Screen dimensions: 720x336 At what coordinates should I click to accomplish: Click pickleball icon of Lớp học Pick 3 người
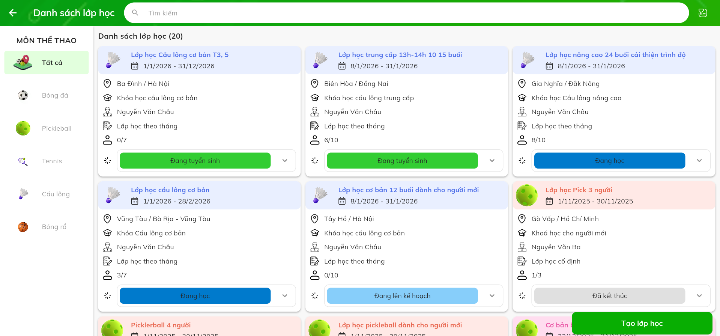(x=527, y=195)
